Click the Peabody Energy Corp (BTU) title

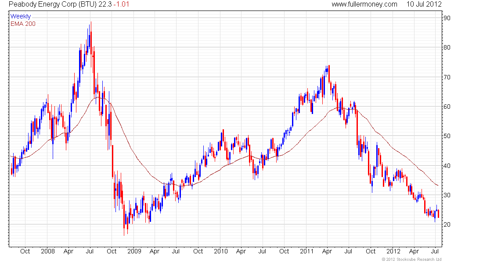pos(53,4)
